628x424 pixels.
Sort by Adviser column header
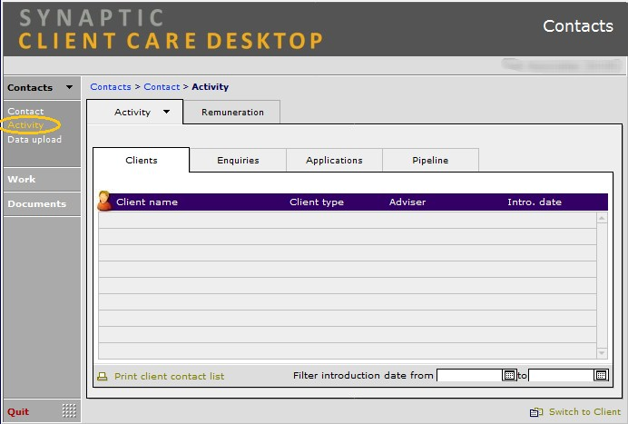tap(407, 202)
